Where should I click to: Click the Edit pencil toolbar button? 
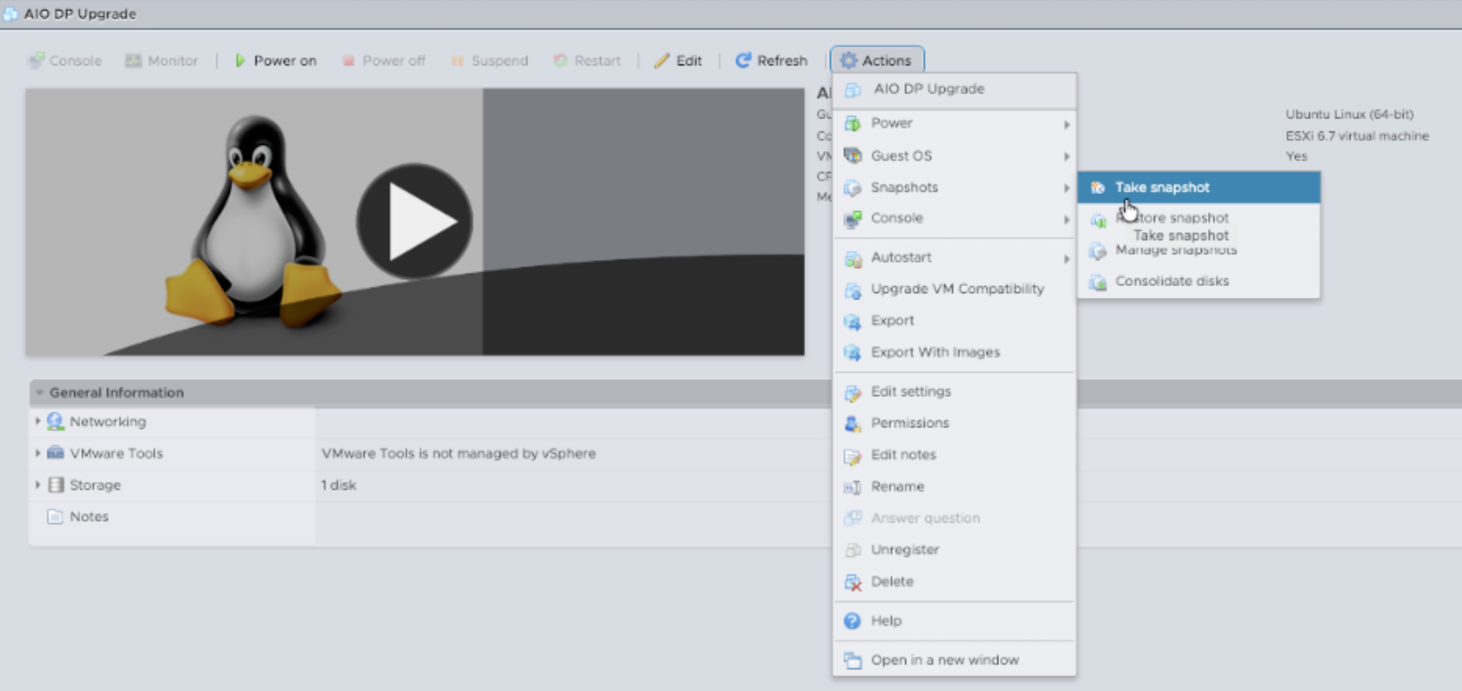click(x=677, y=61)
